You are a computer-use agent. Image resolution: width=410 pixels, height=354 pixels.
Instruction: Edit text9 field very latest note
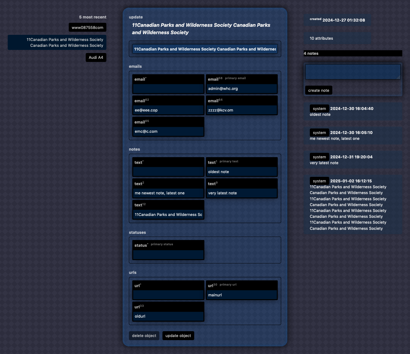pyautogui.click(x=242, y=193)
